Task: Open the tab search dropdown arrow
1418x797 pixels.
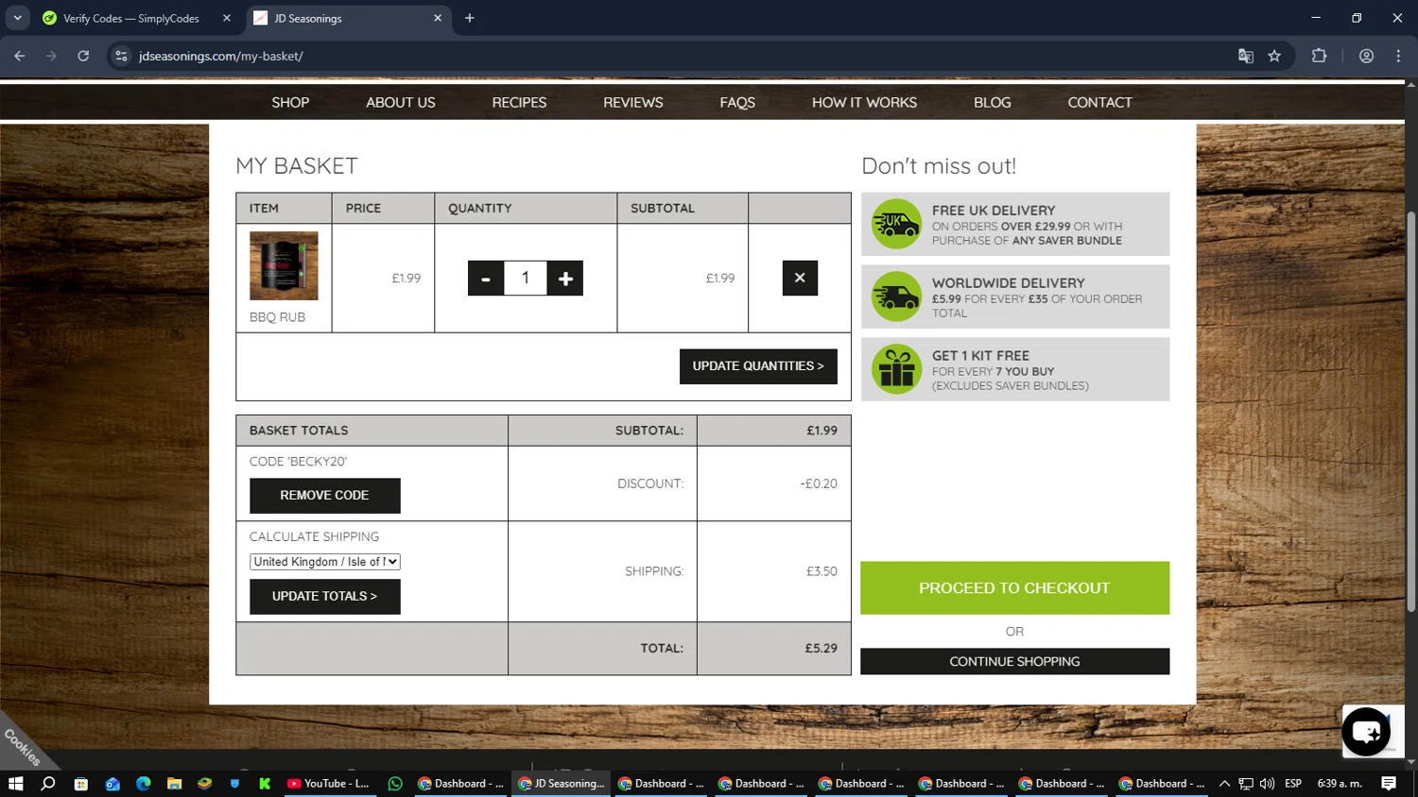Action: 17,18
